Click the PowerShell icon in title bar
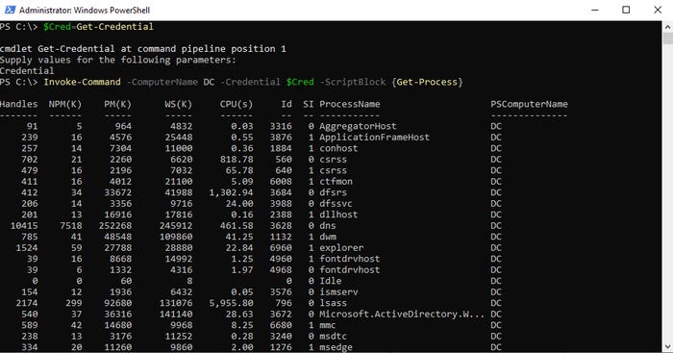The height and width of the screenshot is (353, 673). [10, 10]
